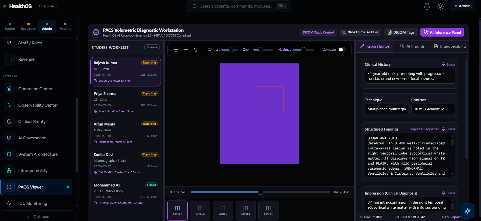The image size is (481, 221).
Task: Select the pan/move tool in viewer toolbar
Action: tap(176, 50)
